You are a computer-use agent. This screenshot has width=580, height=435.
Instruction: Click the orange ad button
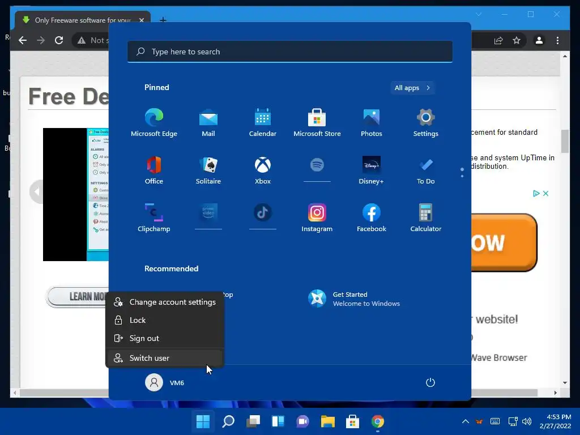coord(504,242)
